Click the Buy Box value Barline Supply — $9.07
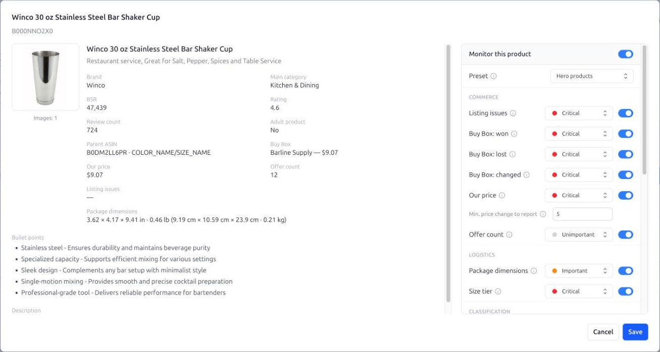The height and width of the screenshot is (352, 660). 304,152
